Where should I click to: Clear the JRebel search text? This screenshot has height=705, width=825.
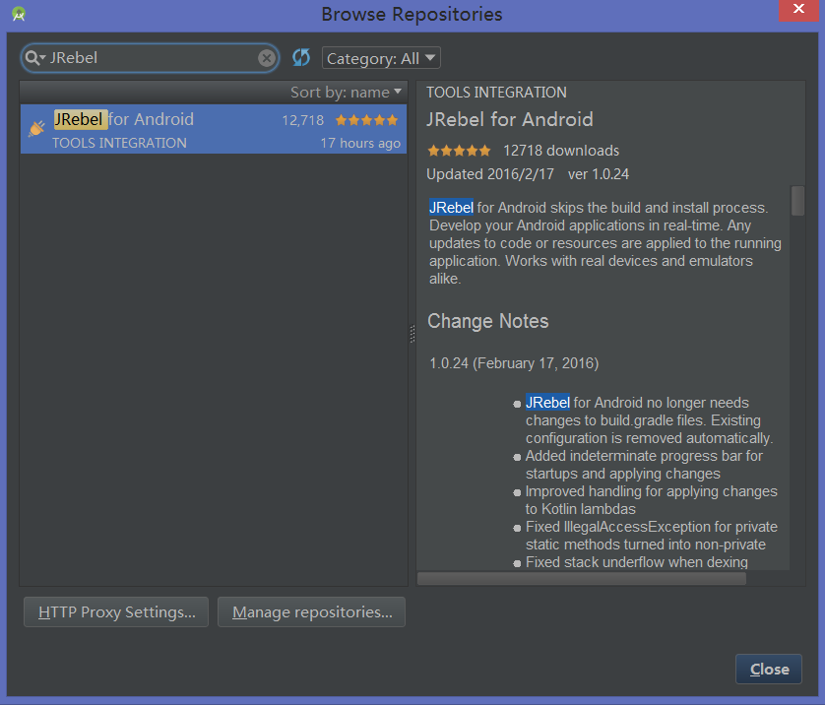click(267, 58)
